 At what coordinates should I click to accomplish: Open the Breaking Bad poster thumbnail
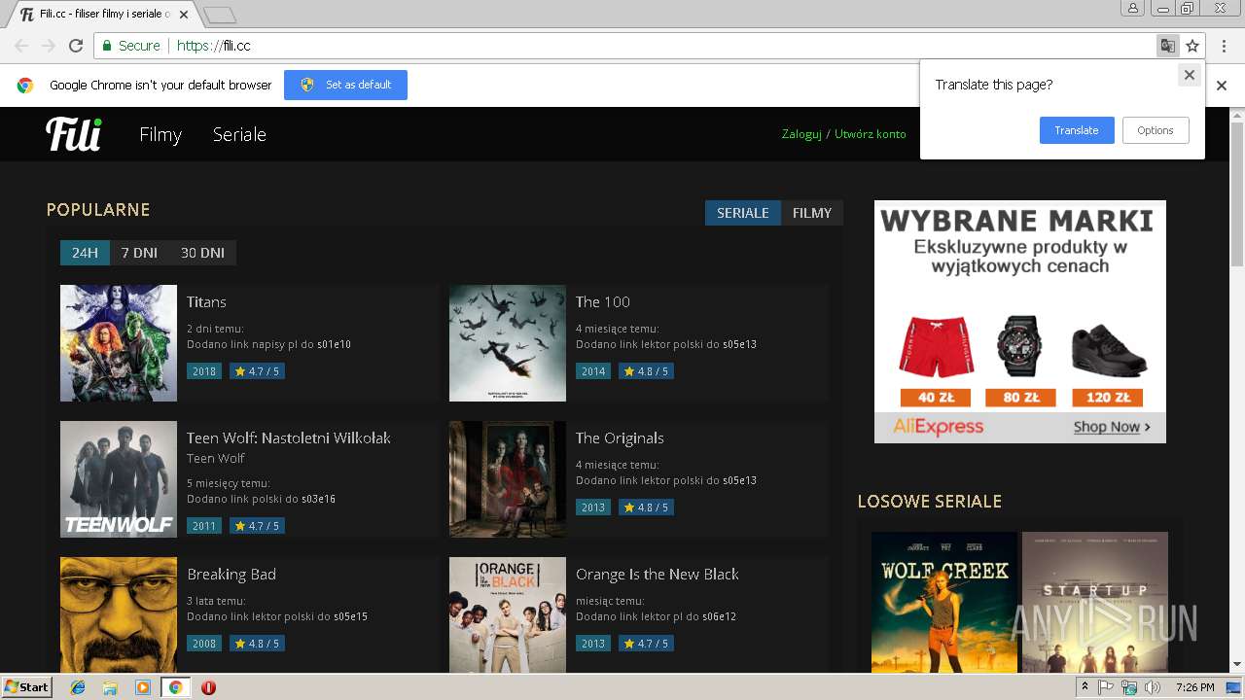click(119, 614)
